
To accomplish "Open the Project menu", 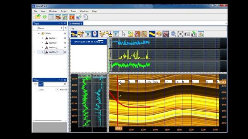I will coord(64,11).
